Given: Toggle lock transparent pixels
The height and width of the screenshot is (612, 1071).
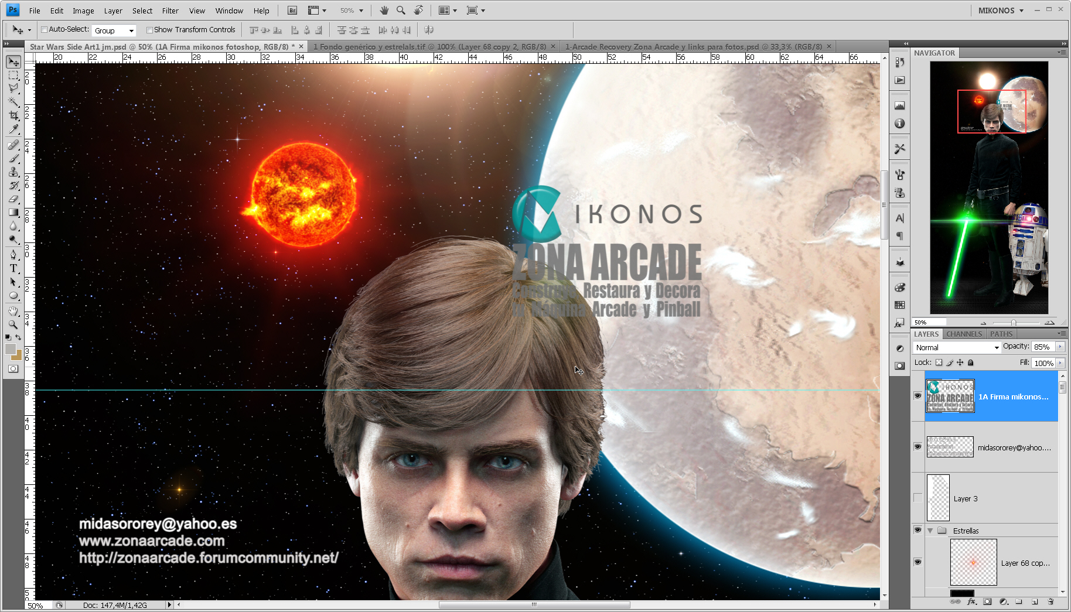Looking at the screenshot, I should coord(939,363).
